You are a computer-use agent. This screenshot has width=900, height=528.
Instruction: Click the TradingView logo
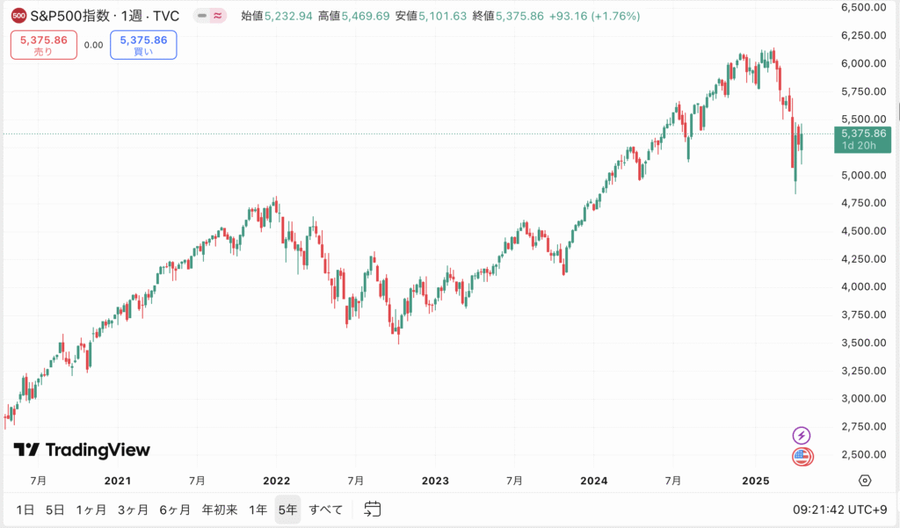(82, 450)
